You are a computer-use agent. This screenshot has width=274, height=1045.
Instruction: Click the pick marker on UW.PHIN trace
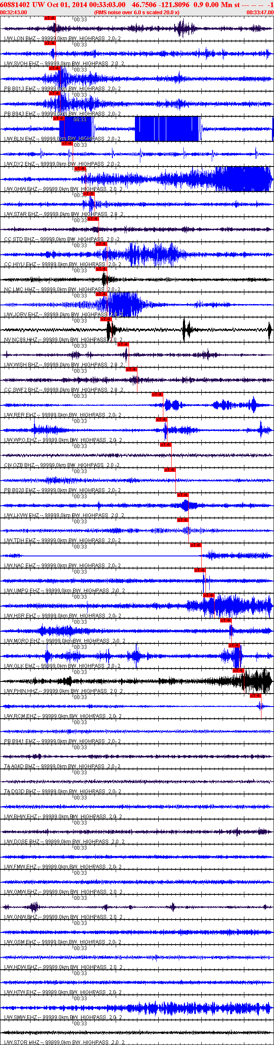click(238, 671)
